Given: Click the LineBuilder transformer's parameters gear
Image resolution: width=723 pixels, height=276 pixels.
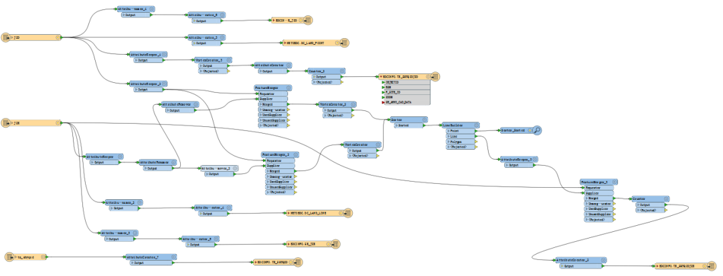Looking at the screenshot, I should [x=476, y=125].
